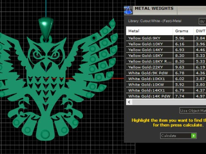Open the GV dropdown box
Screen dimensions: 206x154
[202, 21]
